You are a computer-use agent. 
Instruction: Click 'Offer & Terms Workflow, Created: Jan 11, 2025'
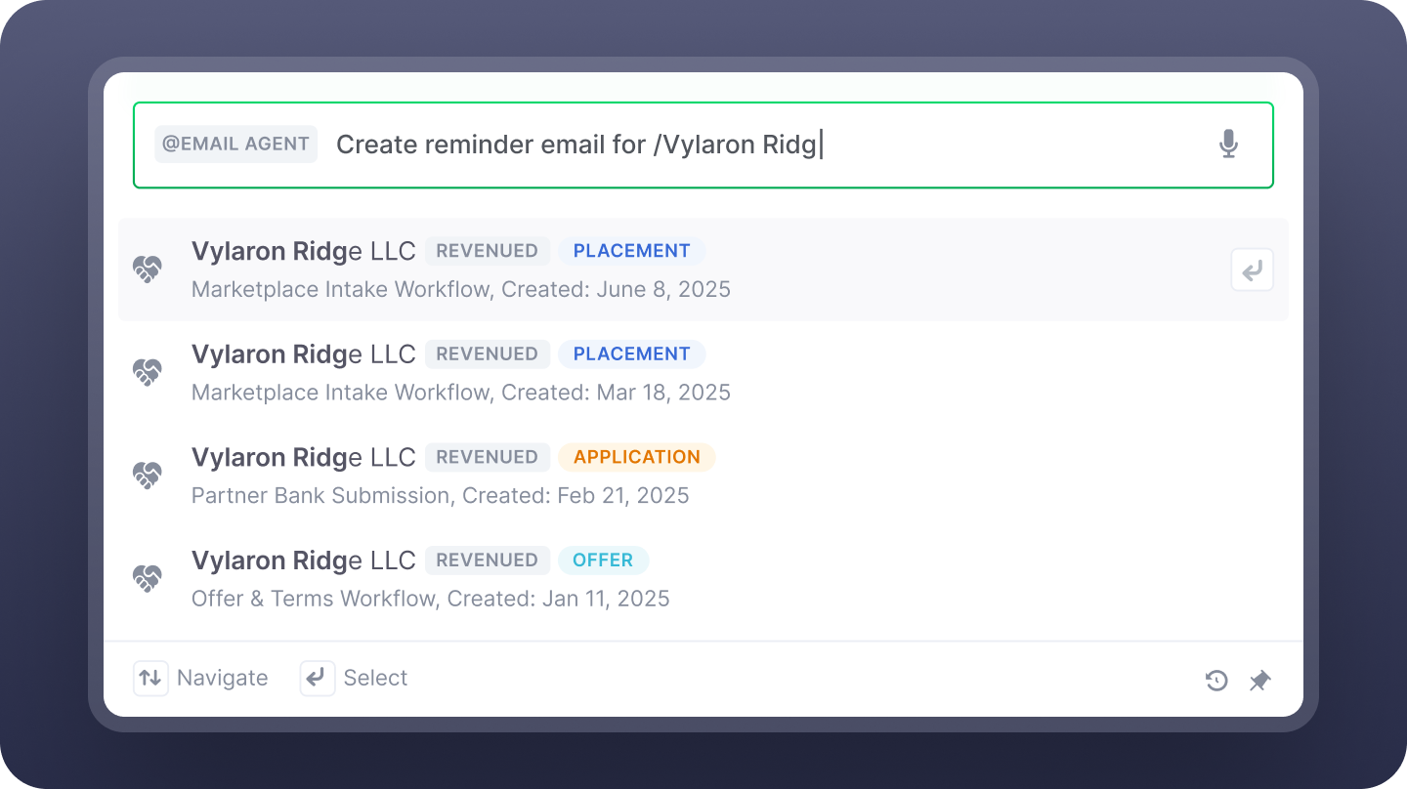[430, 599]
